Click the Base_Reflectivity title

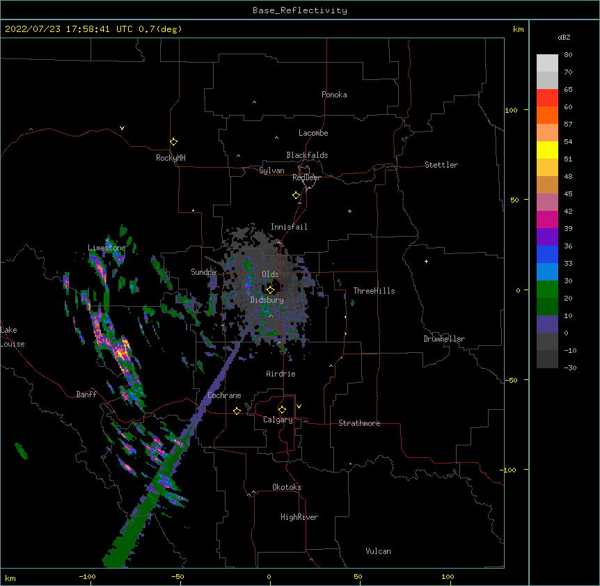point(300,10)
